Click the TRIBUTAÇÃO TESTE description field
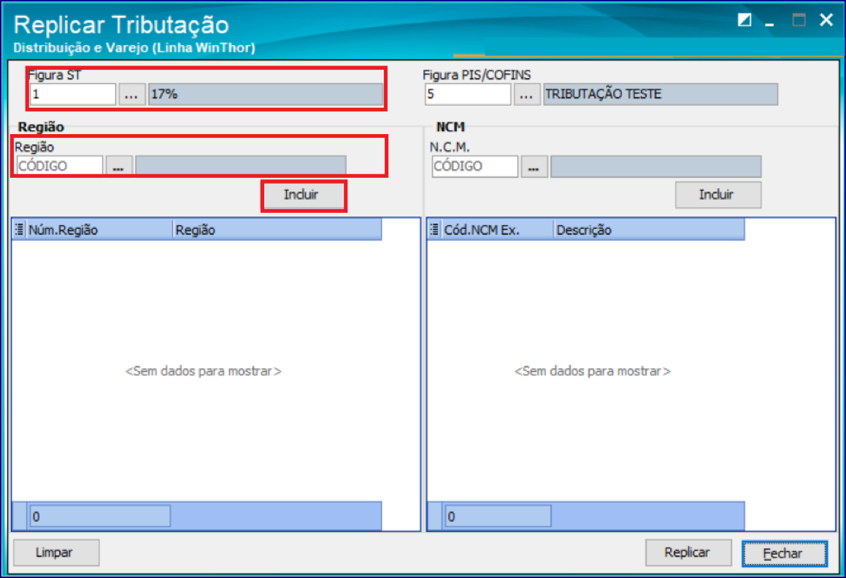Image resolution: width=846 pixels, height=578 pixels. pyautogui.click(x=661, y=94)
